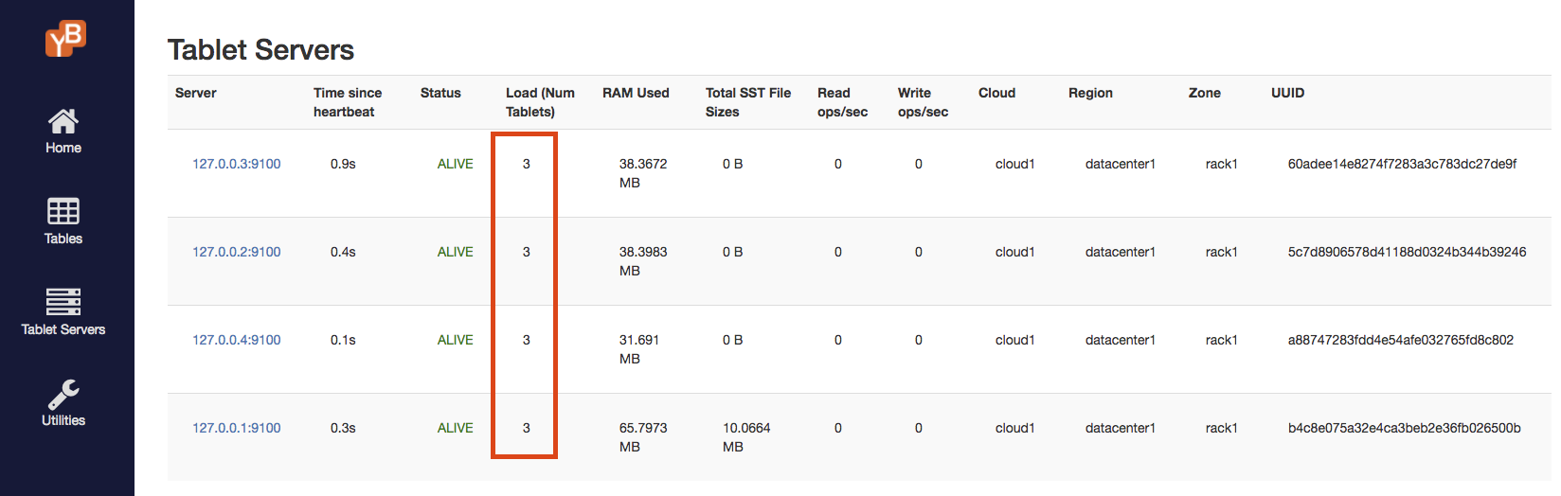Click Write ops/sec column header
The image size is (1561, 496).
(x=923, y=102)
